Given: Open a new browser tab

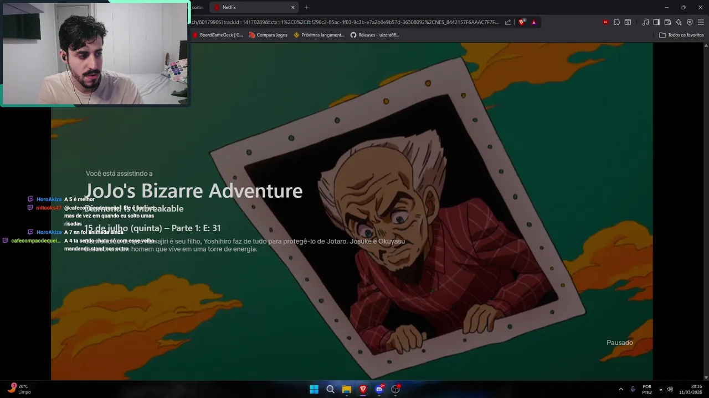Looking at the screenshot, I should [306, 7].
